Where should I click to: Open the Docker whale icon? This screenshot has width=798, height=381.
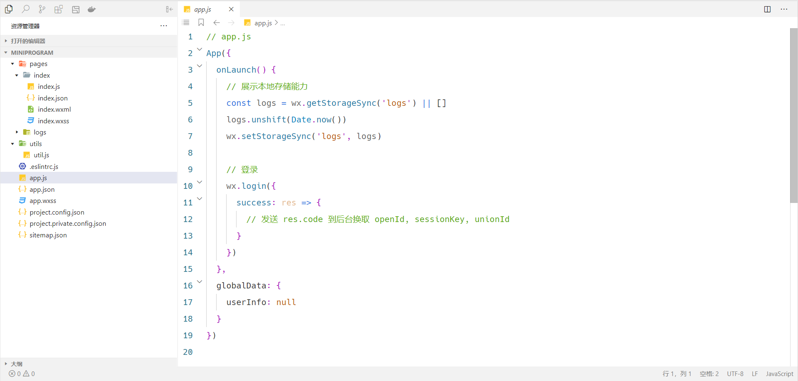coord(92,9)
